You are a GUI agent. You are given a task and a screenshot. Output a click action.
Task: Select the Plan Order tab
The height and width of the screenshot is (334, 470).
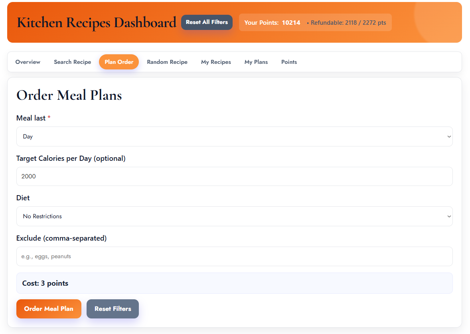[119, 62]
